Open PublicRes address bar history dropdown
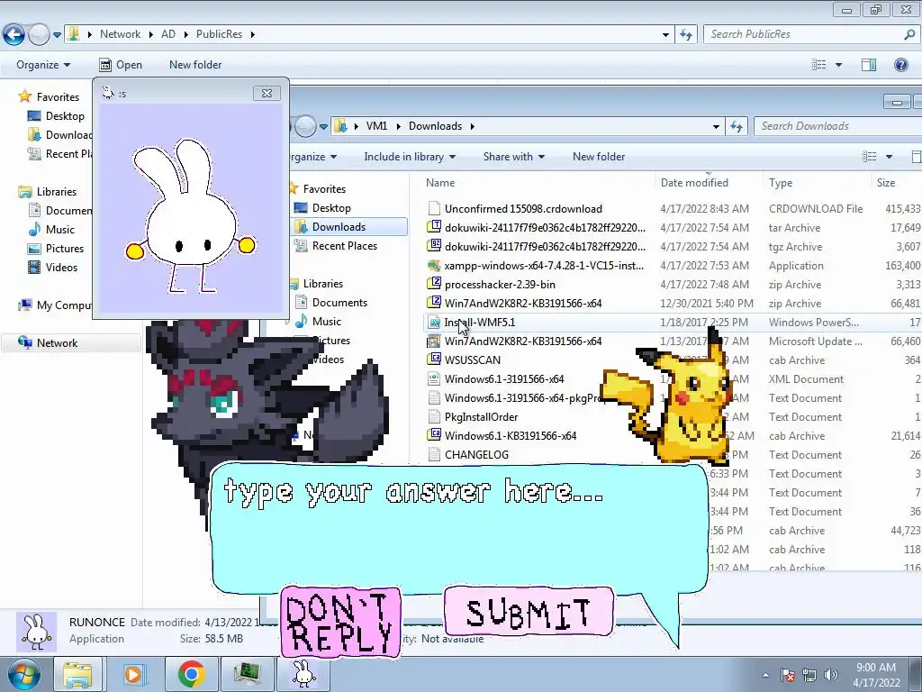The height and width of the screenshot is (692, 922). pos(665,35)
